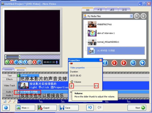Open the transitions tab

point(124,10)
